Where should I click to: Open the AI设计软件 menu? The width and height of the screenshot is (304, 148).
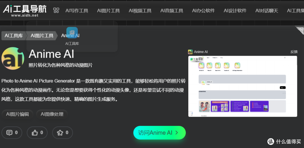[235, 11]
